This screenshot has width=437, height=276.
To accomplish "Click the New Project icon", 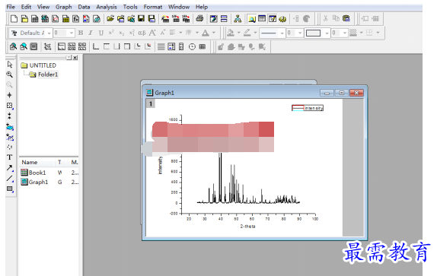I will coord(14,19).
